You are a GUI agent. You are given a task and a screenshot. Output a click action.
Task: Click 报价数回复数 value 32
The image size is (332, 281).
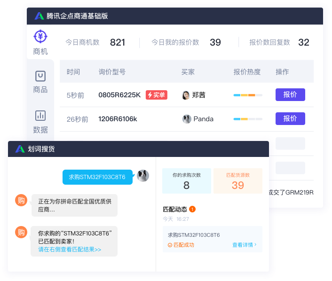coord(304,42)
